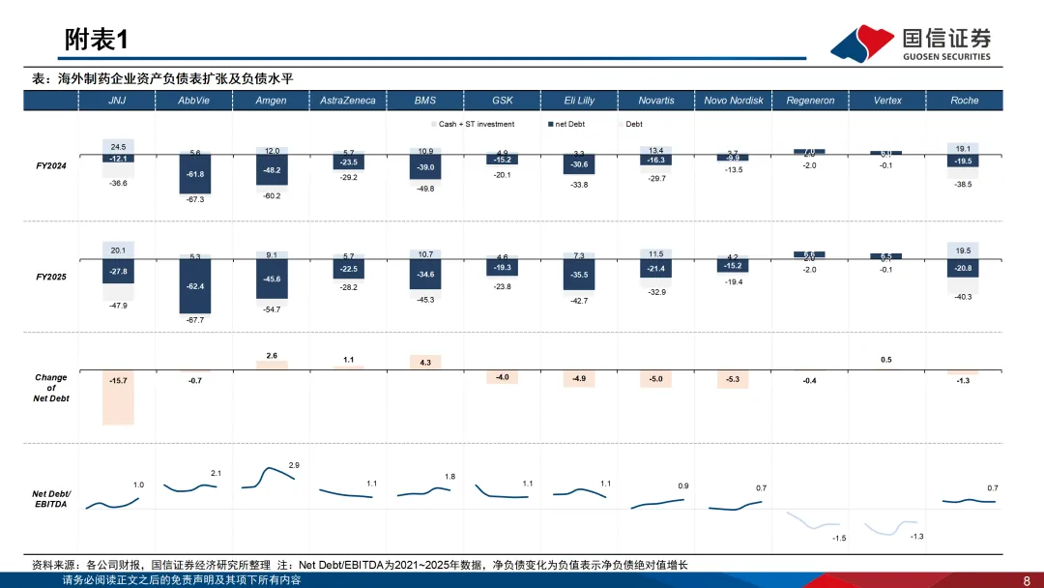Click the net Debt legend swatch
1044x588 pixels.
click(551, 125)
